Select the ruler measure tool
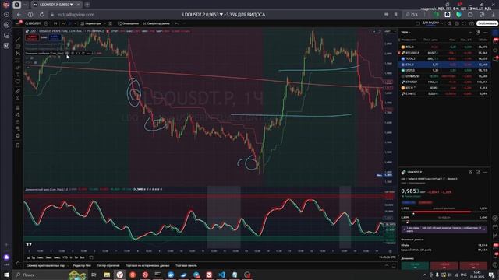This screenshot has height=280, width=499. point(18,91)
